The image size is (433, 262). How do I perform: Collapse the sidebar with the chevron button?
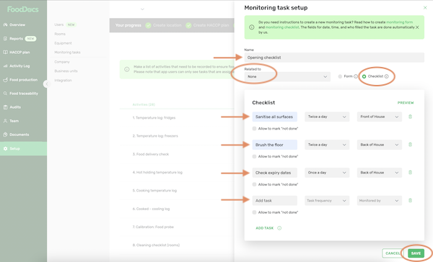coord(47,83)
